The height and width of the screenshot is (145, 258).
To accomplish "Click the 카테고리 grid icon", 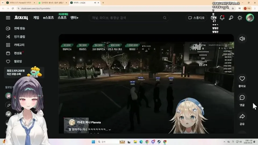I will (x=8, y=45).
